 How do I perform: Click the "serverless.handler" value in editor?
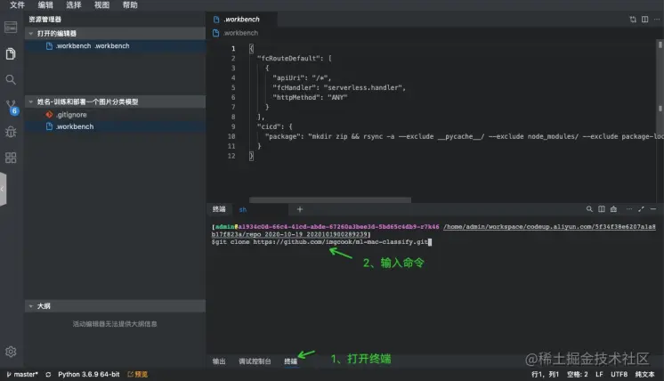(362, 87)
